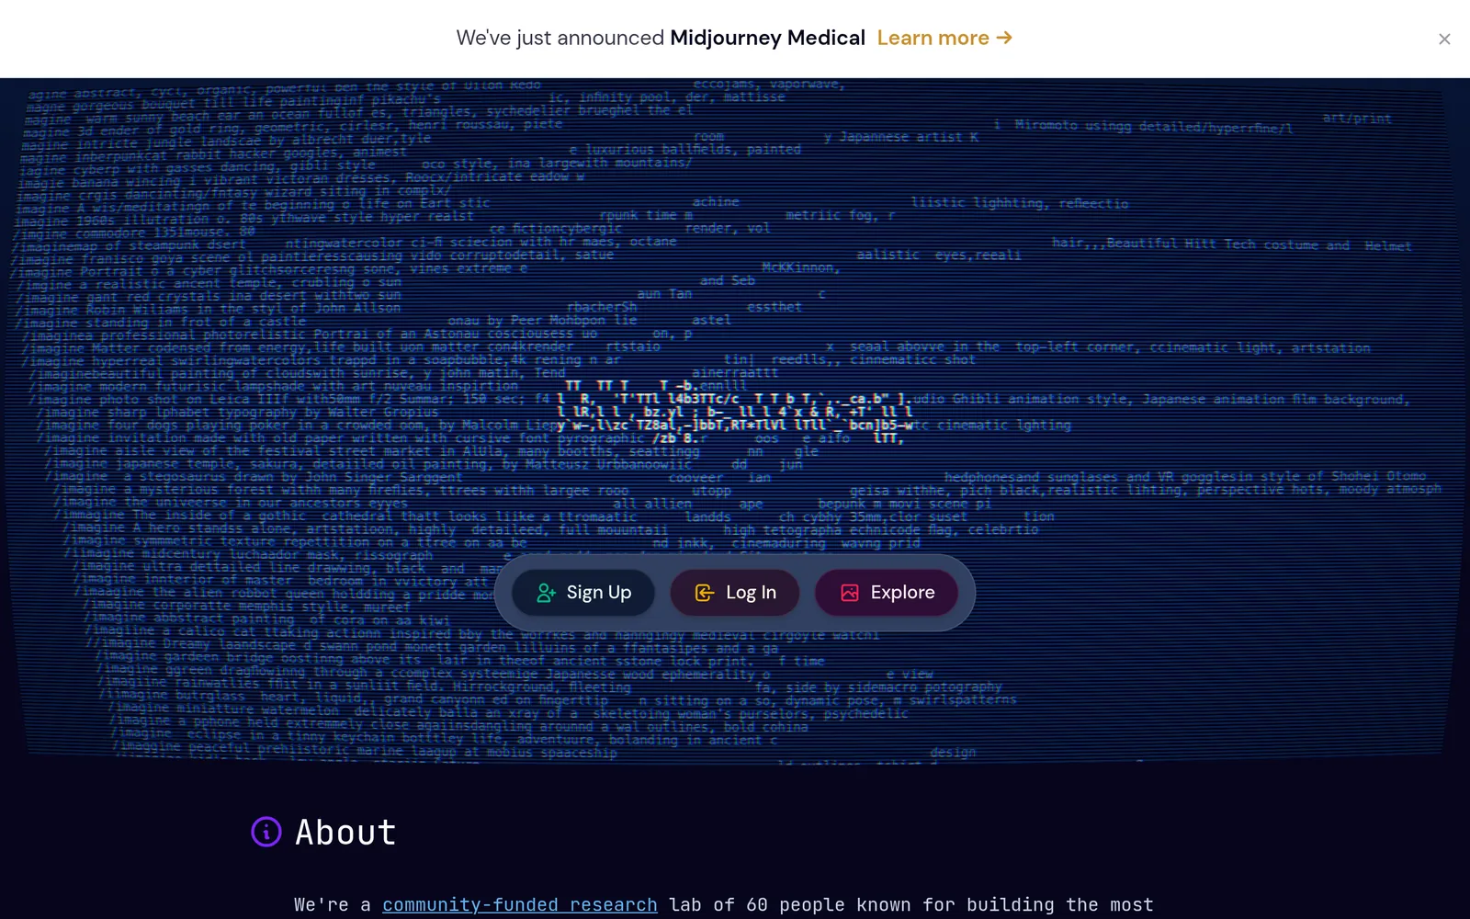Click the picture icon in Explore

(x=850, y=593)
